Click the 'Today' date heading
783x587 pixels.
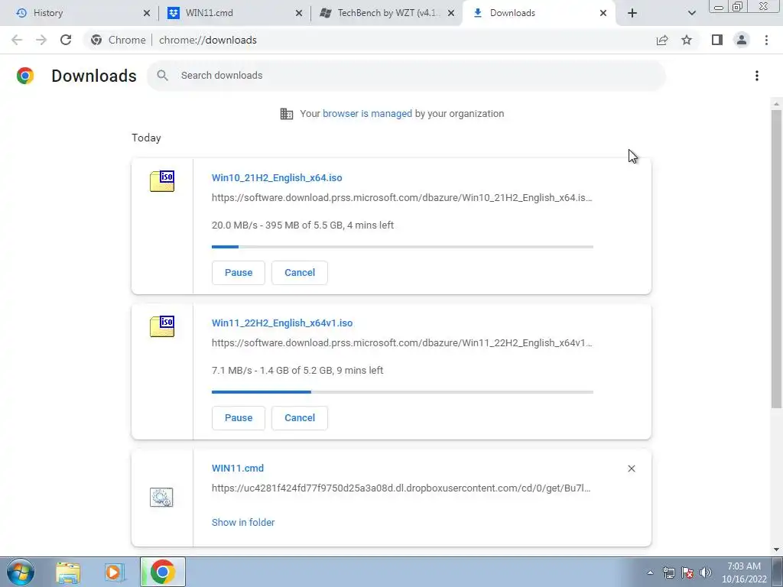tap(146, 138)
